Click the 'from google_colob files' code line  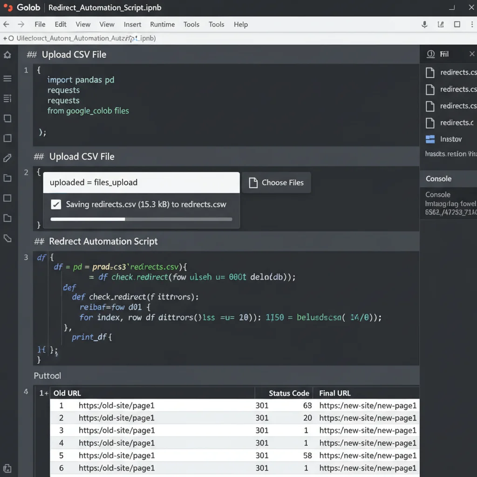[x=88, y=111]
